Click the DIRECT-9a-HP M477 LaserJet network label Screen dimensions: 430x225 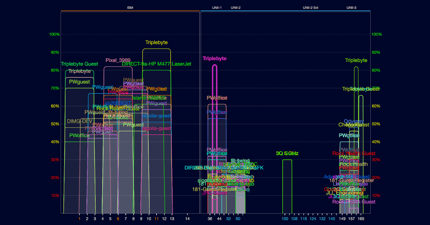point(157,64)
